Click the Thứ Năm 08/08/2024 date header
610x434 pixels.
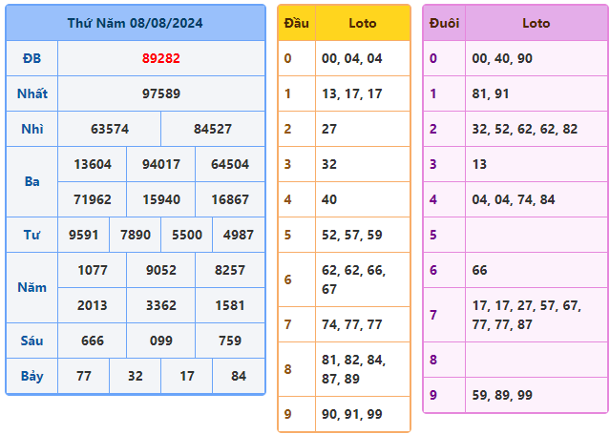click(x=135, y=22)
